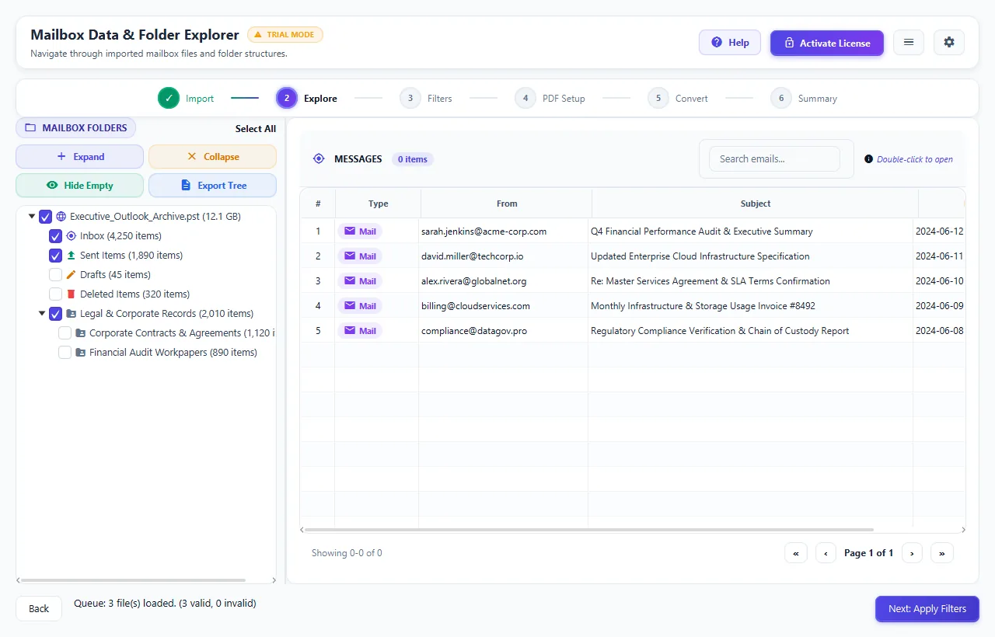Viewport: 995px width, 637px height.
Task: Go to the last page arrow
Action: [x=942, y=553]
